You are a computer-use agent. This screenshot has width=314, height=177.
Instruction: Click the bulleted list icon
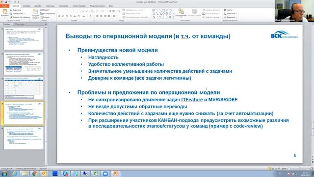point(98,11)
